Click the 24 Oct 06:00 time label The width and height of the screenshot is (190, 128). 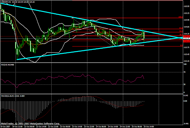coord(101,127)
